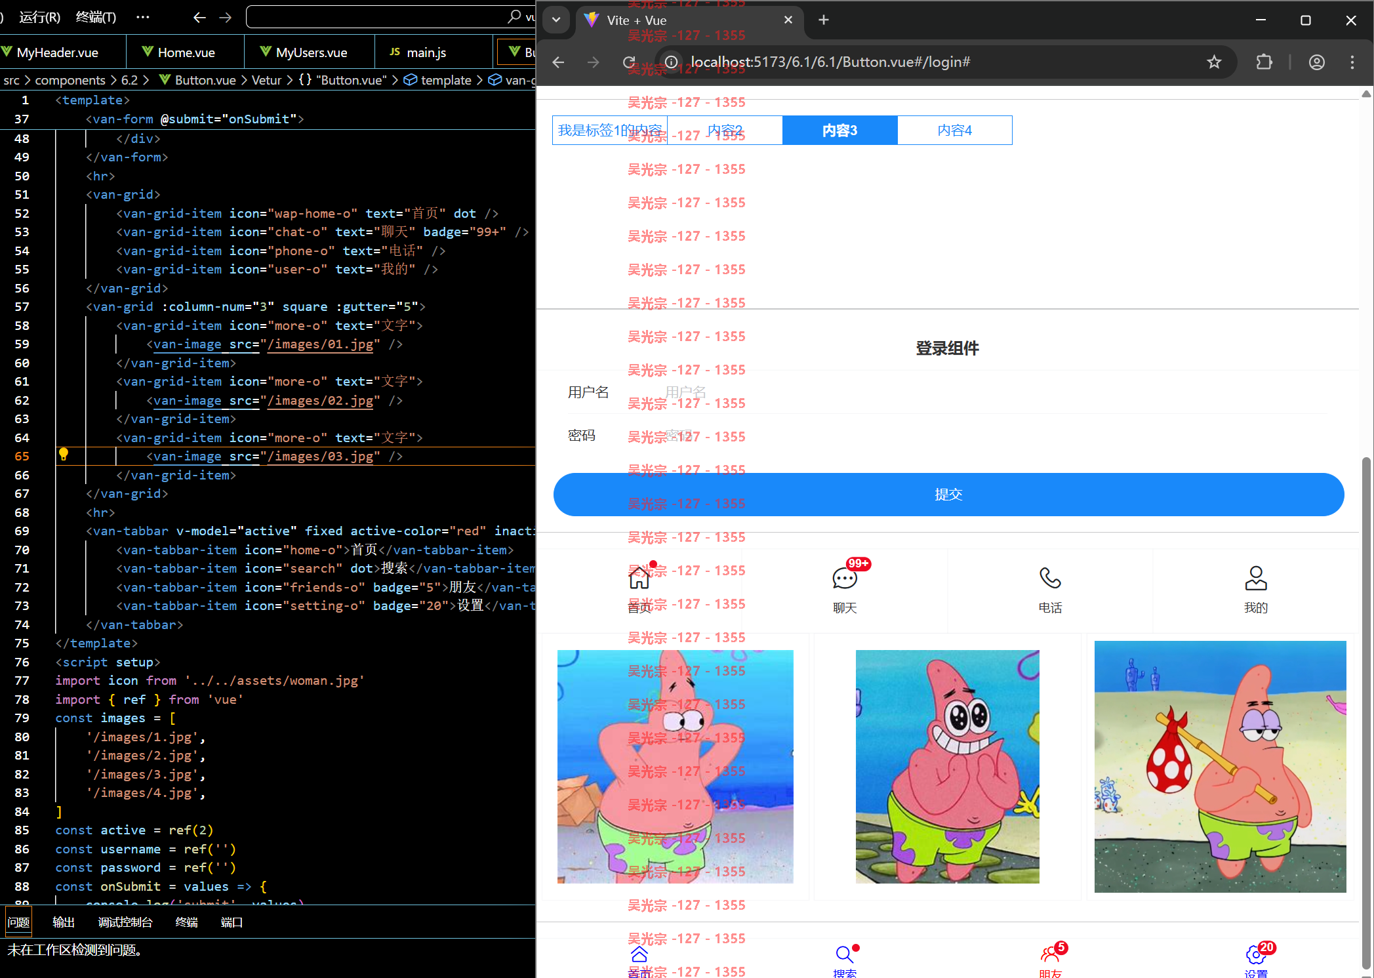Viewport: 1374px width, 978px height.
Task: Open the browser profile icon
Action: tap(1316, 62)
